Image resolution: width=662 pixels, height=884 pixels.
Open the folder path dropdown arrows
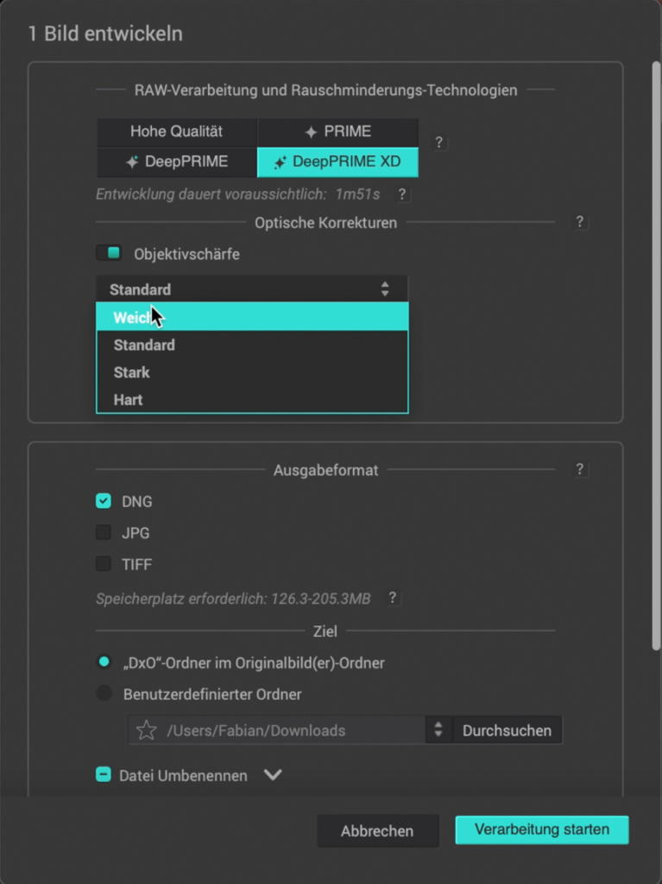tap(438, 730)
